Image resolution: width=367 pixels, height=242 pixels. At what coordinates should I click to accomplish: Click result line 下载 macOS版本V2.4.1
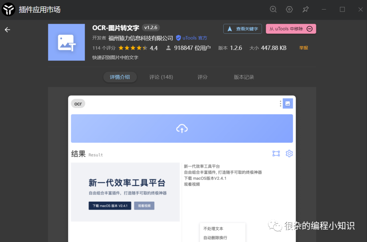point(205,178)
